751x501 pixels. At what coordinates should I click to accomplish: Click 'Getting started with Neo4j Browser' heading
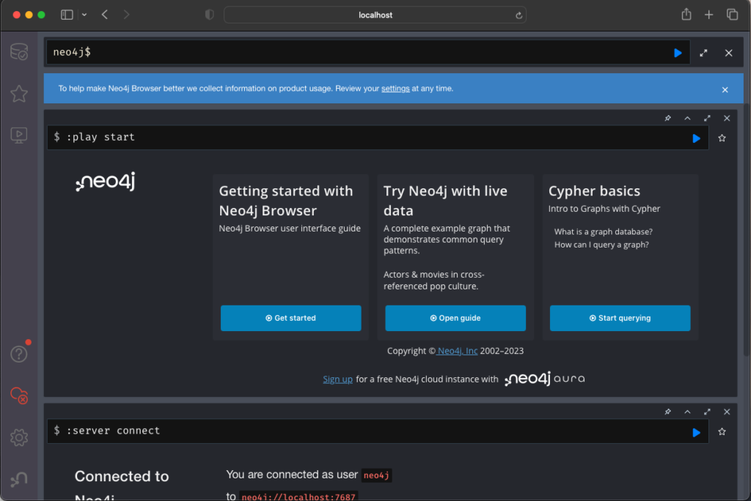click(x=286, y=201)
